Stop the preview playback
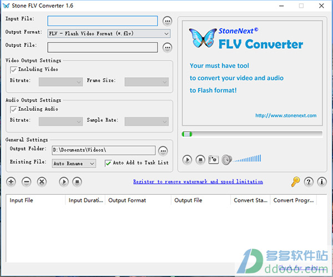Viewport: 333px width, 277px height. pos(200,160)
